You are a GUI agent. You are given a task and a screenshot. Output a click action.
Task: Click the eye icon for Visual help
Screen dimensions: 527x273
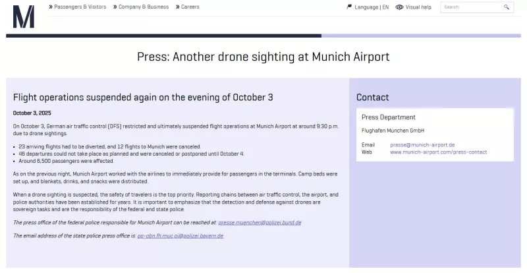399,7
